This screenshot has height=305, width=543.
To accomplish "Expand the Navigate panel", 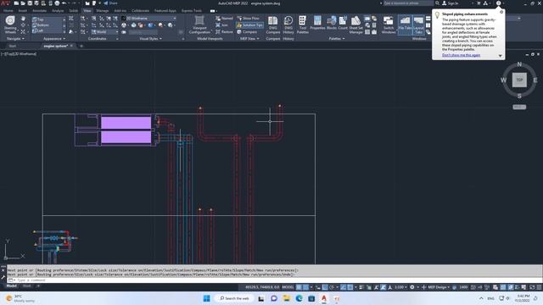I will (x=15, y=39).
